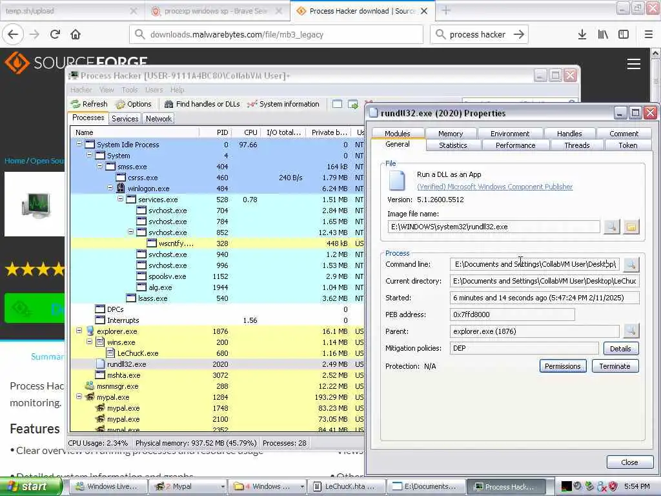Open new browser tab
Viewport: 661px width, 496px height.
(445, 10)
